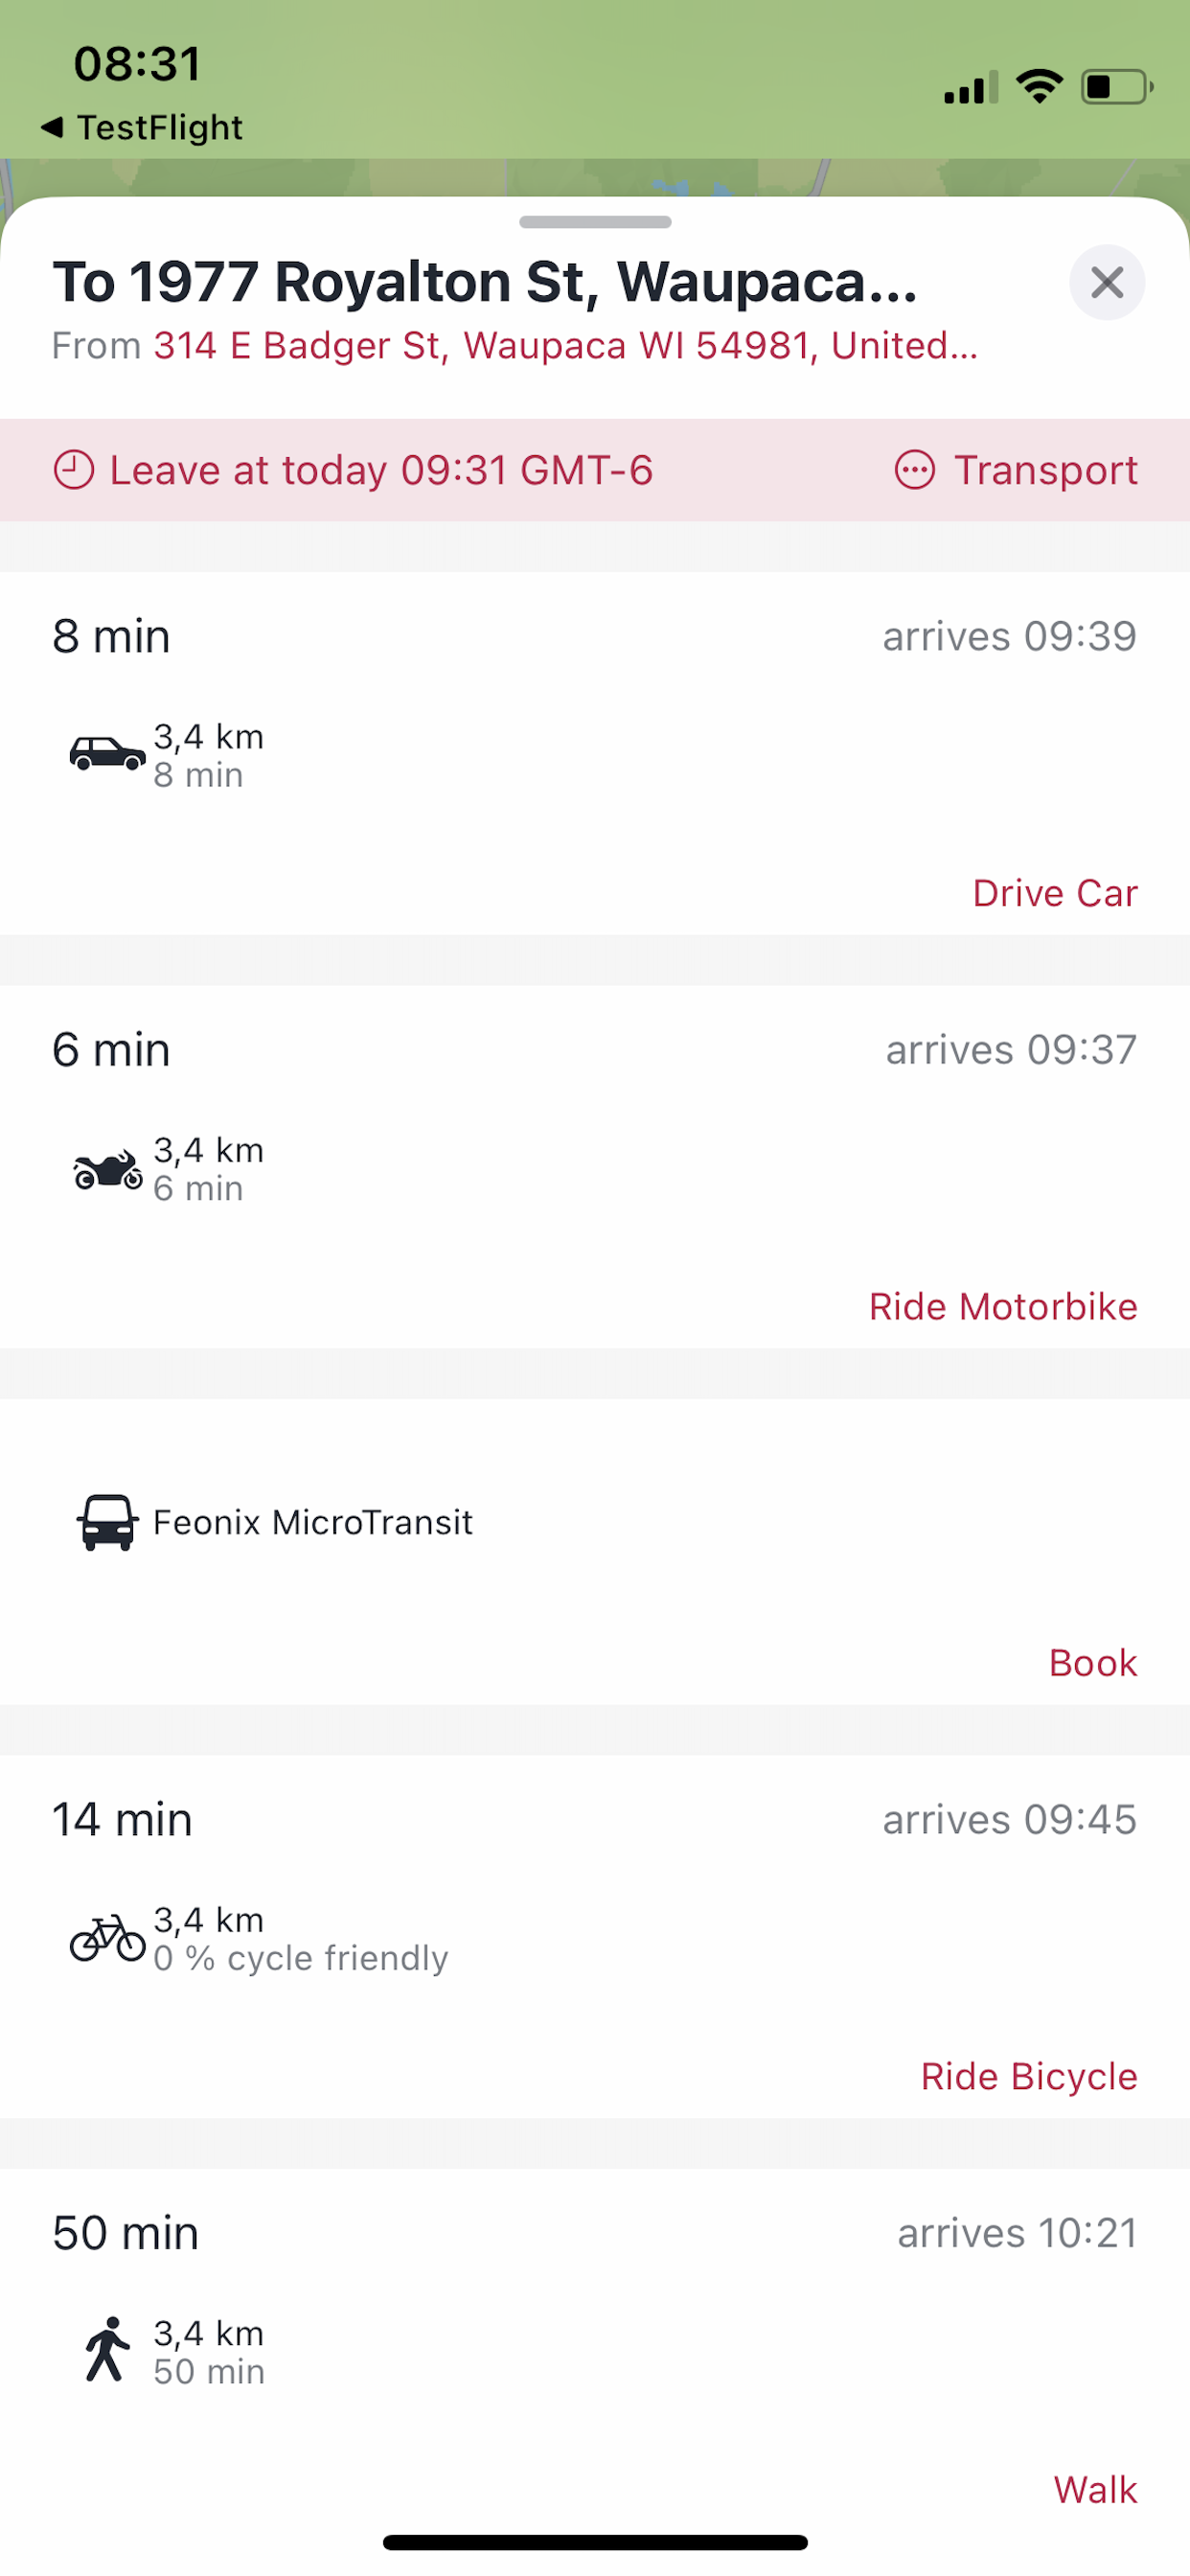Image resolution: width=1190 pixels, height=2576 pixels.
Task: Tap the sheet grabber handle at top
Action: tap(595, 222)
